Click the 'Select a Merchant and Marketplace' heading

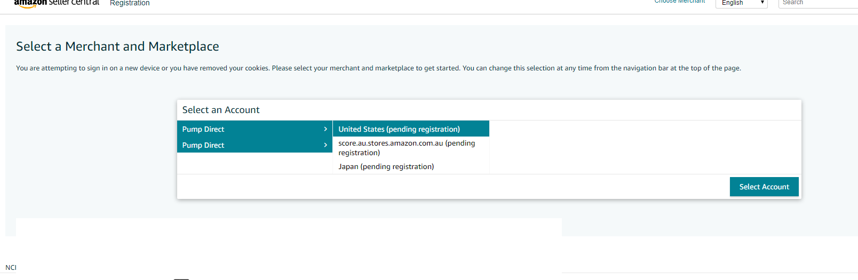[x=117, y=46]
